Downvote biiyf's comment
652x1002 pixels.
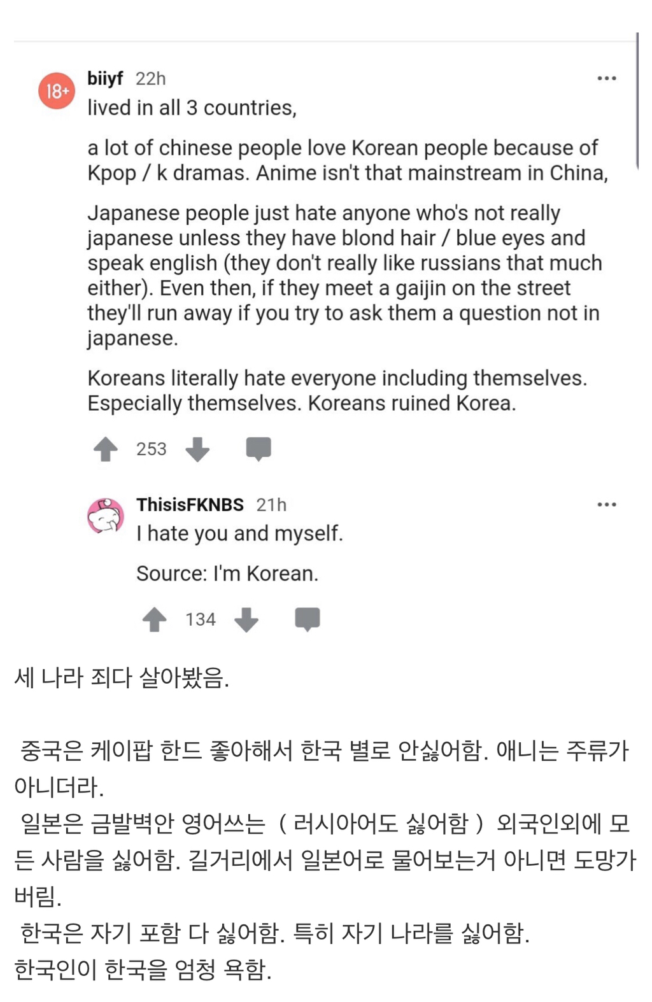point(198,449)
